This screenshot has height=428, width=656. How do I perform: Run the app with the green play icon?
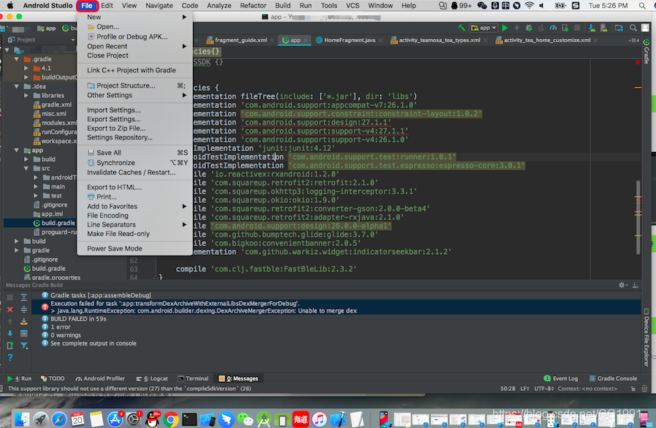[x=505, y=28]
